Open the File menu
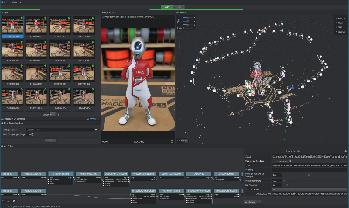The width and height of the screenshot is (349, 208). pos(3,2)
